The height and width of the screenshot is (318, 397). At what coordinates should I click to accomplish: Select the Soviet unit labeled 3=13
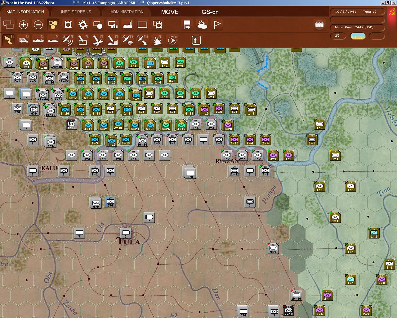click(126, 140)
